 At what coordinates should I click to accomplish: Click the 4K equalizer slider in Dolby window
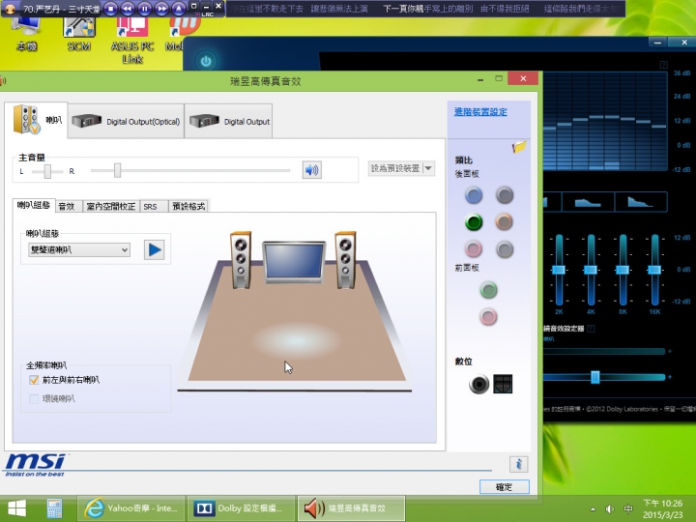click(591, 270)
